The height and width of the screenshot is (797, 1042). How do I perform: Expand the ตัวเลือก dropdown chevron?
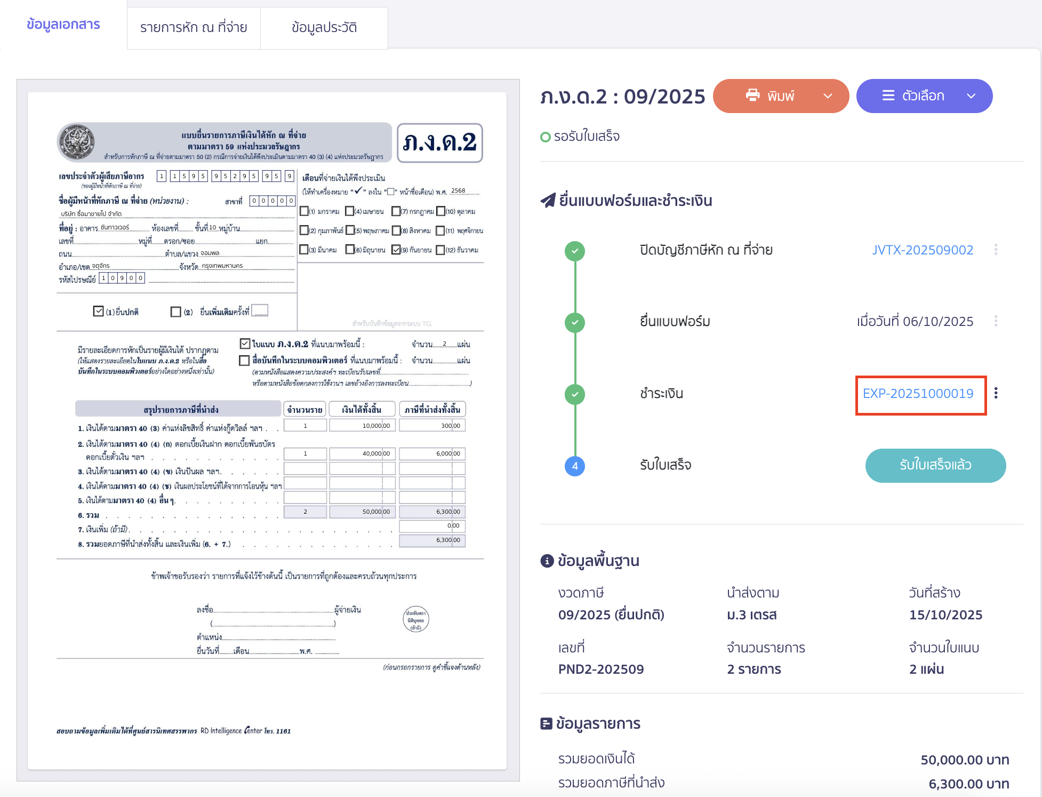971,96
